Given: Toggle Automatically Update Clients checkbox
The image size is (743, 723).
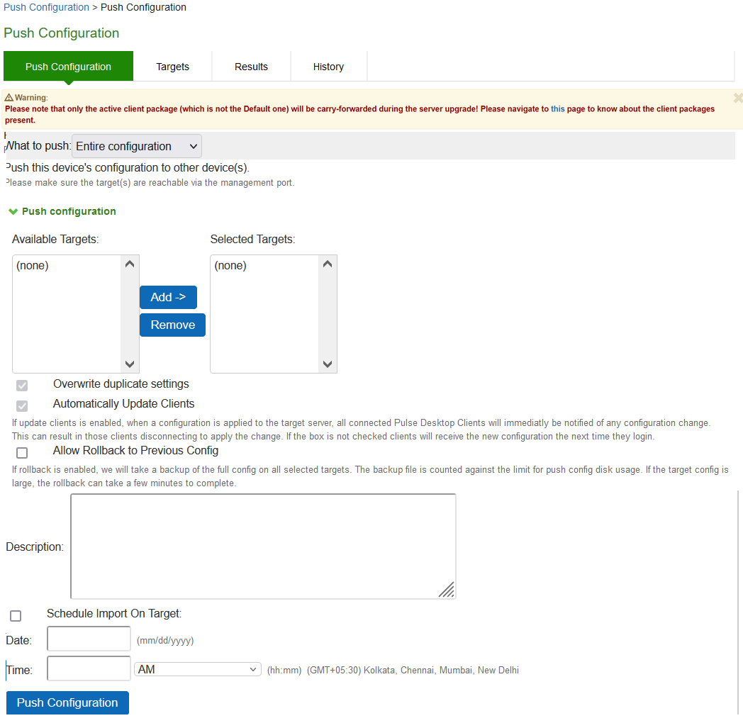Looking at the screenshot, I should pos(22,405).
